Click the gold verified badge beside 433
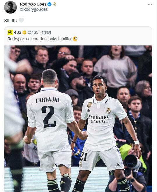The width and height of the screenshot is (157, 192). tap(24, 32)
